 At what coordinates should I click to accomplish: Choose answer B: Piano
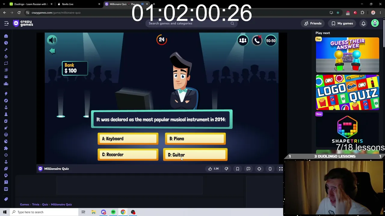click(195, 139)
